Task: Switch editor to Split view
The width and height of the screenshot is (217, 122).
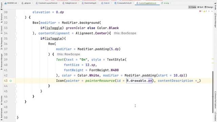Action: (200, 7)
